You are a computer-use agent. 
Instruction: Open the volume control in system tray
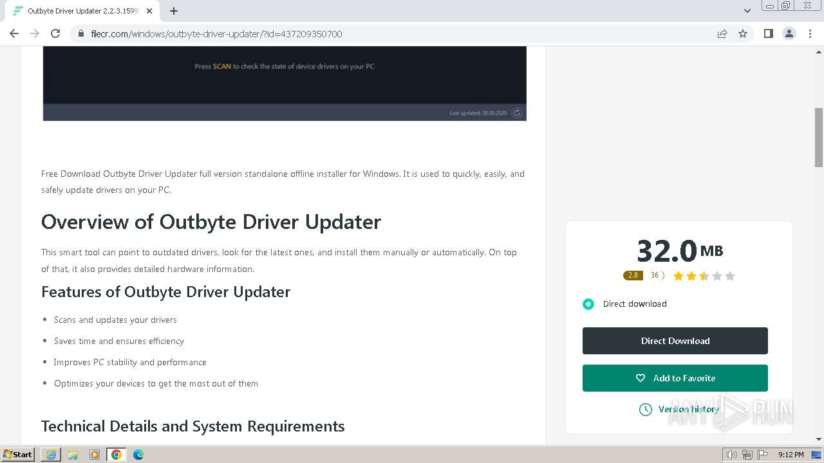(732, 455)
